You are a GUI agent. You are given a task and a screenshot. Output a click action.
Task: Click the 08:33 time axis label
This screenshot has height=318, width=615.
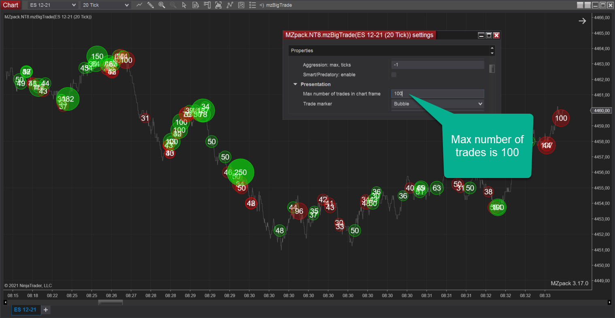pyautogui.click(x=545, y=295)
